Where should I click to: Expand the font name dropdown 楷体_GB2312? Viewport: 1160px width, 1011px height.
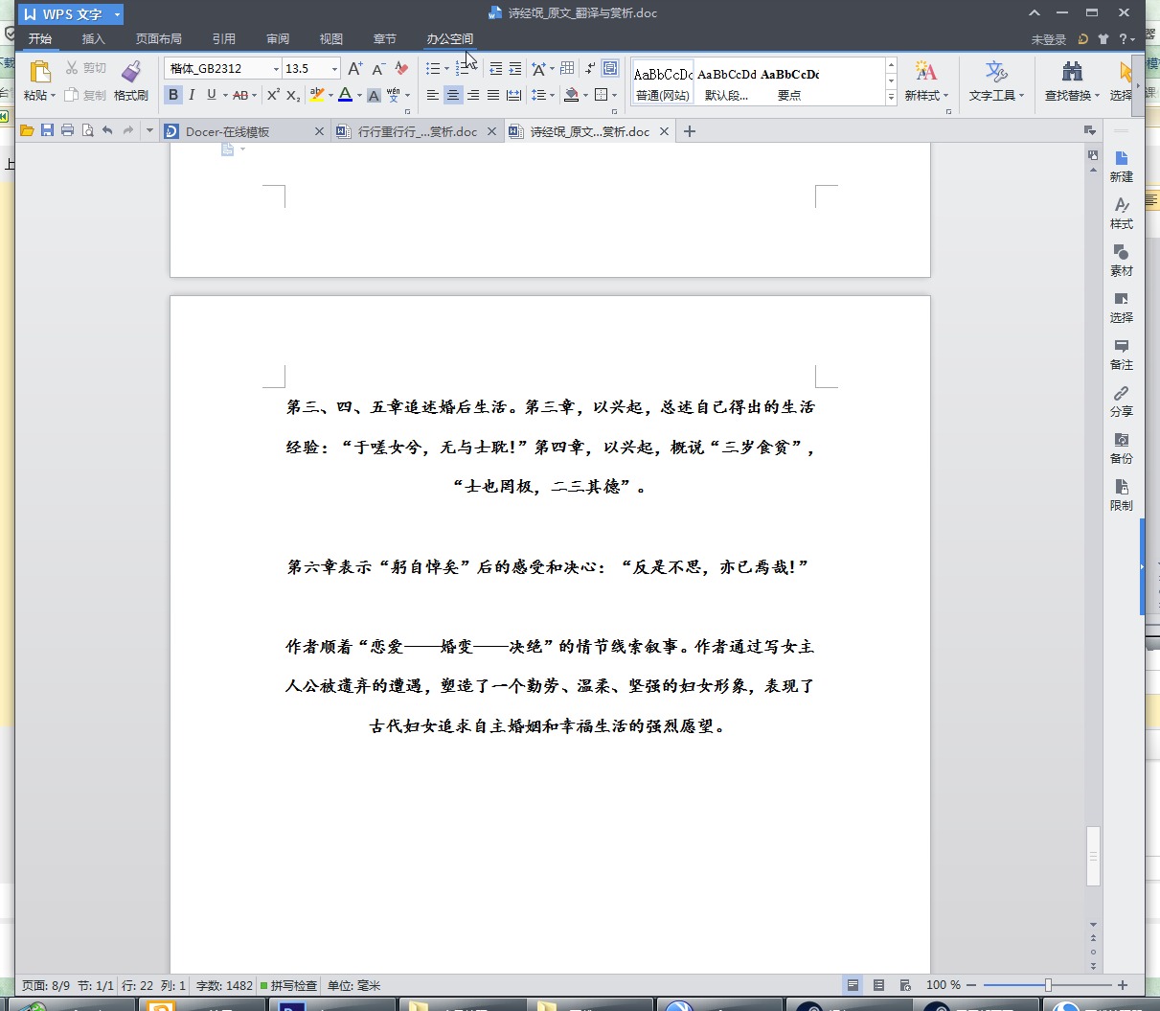276,69
